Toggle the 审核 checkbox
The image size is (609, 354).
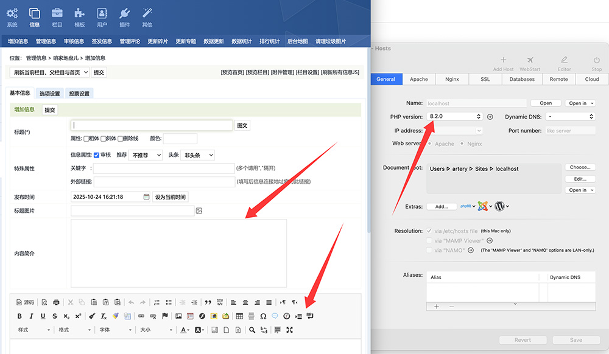click(96, 155)
